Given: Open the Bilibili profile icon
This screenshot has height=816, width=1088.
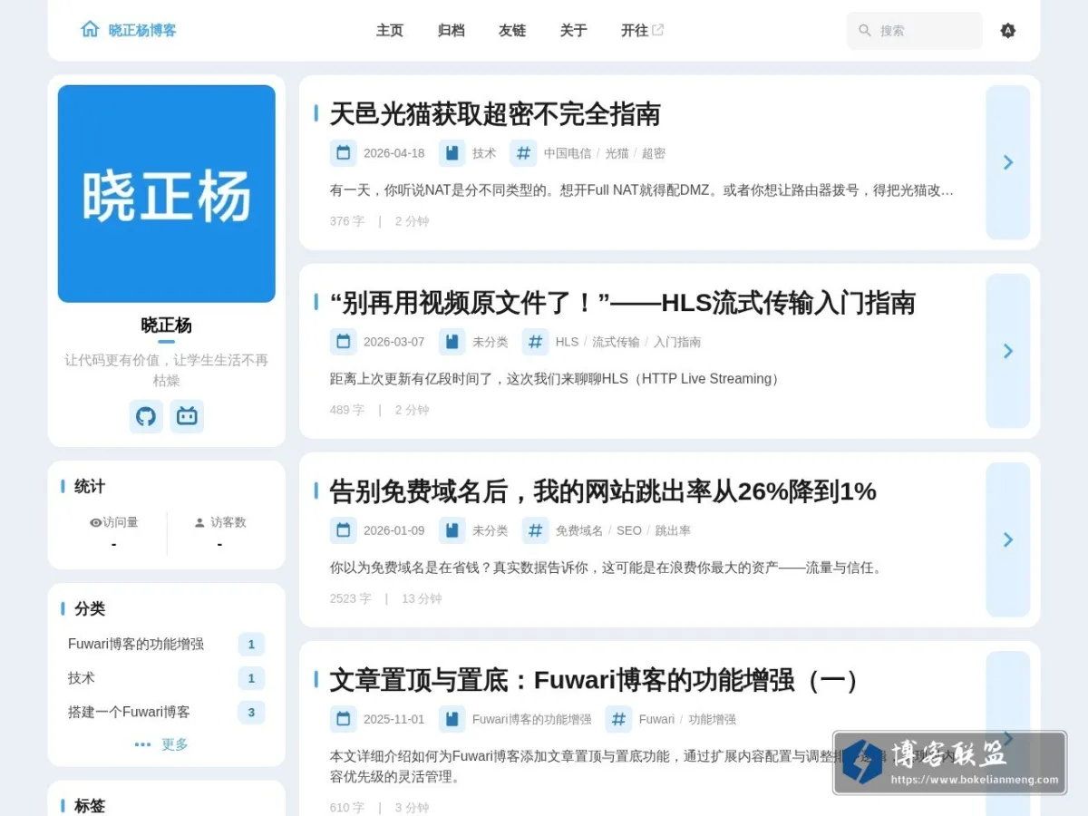Looking at the screenshot, I should click(x=187, y=416).
